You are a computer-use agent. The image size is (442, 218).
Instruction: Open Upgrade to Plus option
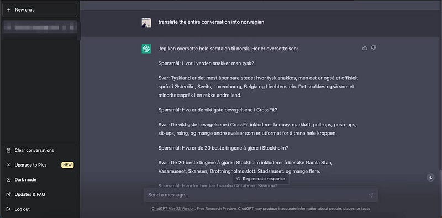(40, 165)
